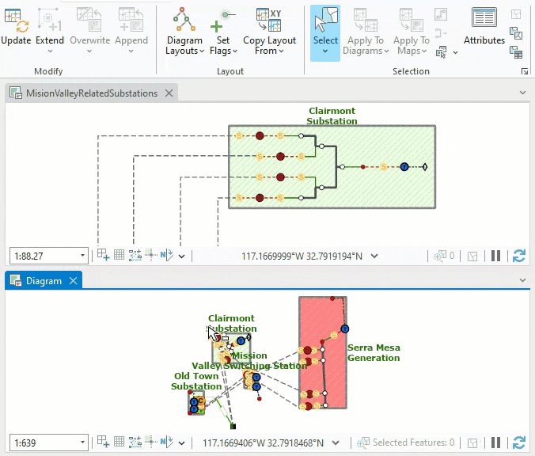Open the 1:88.27 scale dropdown

click(82, 256)
